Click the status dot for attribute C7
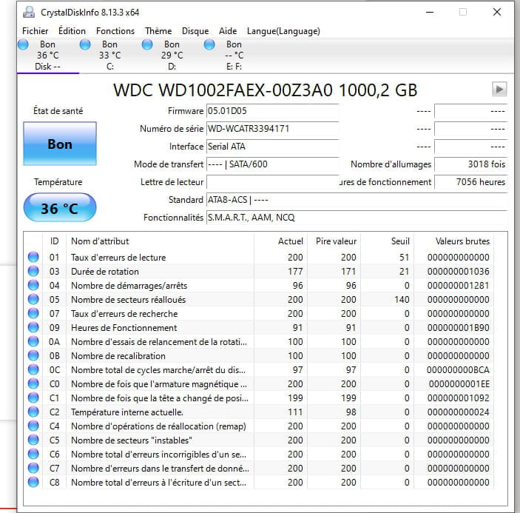This screenshot has width=520, height=513. (x=33, y=468)
